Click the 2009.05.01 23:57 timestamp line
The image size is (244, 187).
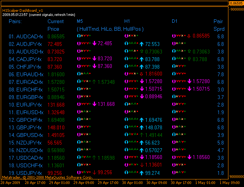coord(39,15)
